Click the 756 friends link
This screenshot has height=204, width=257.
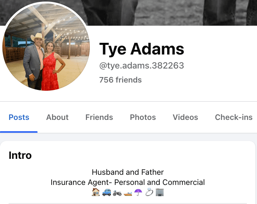(120, 80)
